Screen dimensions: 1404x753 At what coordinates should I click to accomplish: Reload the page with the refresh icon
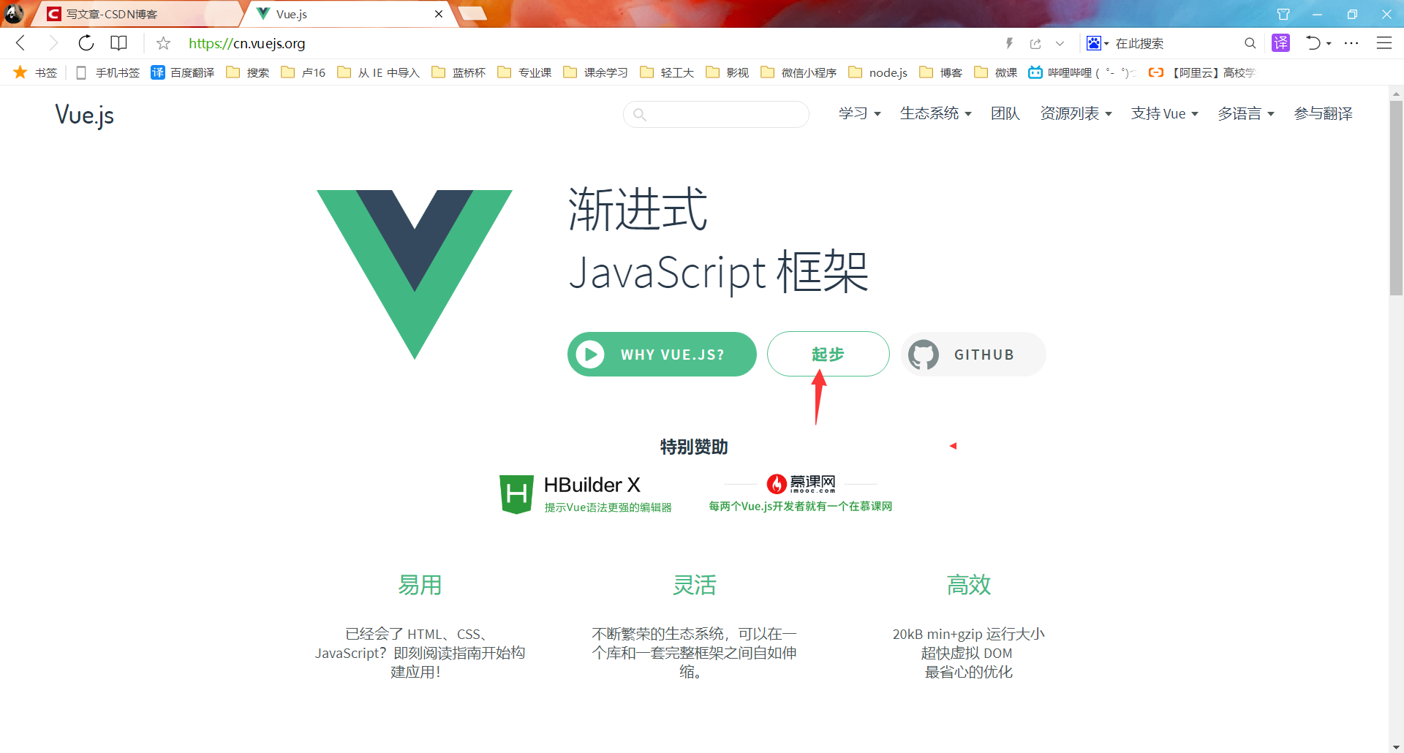(86, 43)
